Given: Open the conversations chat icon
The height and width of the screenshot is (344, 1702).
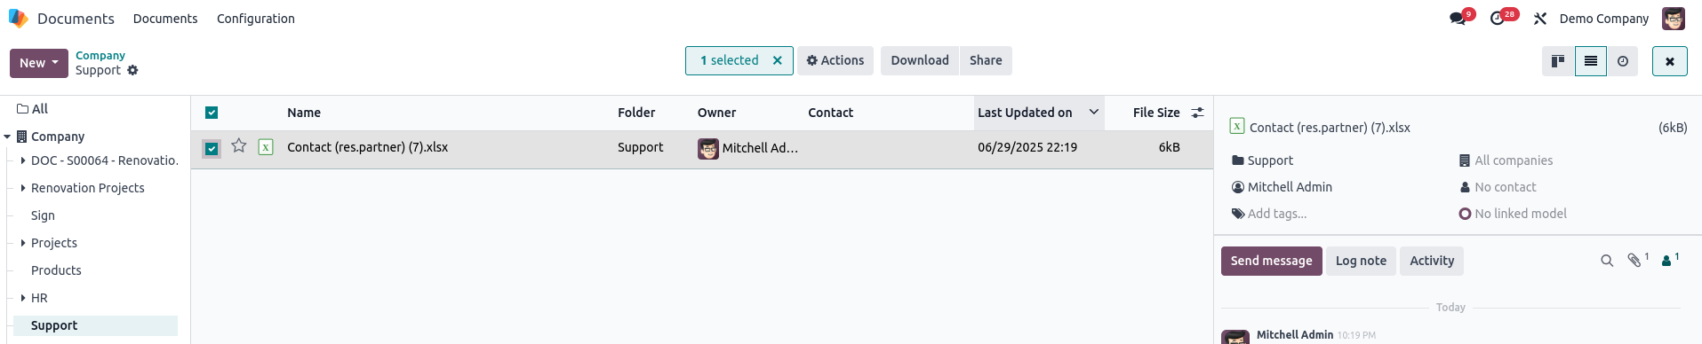Looking at the screenshot, I should (1458, 19).
